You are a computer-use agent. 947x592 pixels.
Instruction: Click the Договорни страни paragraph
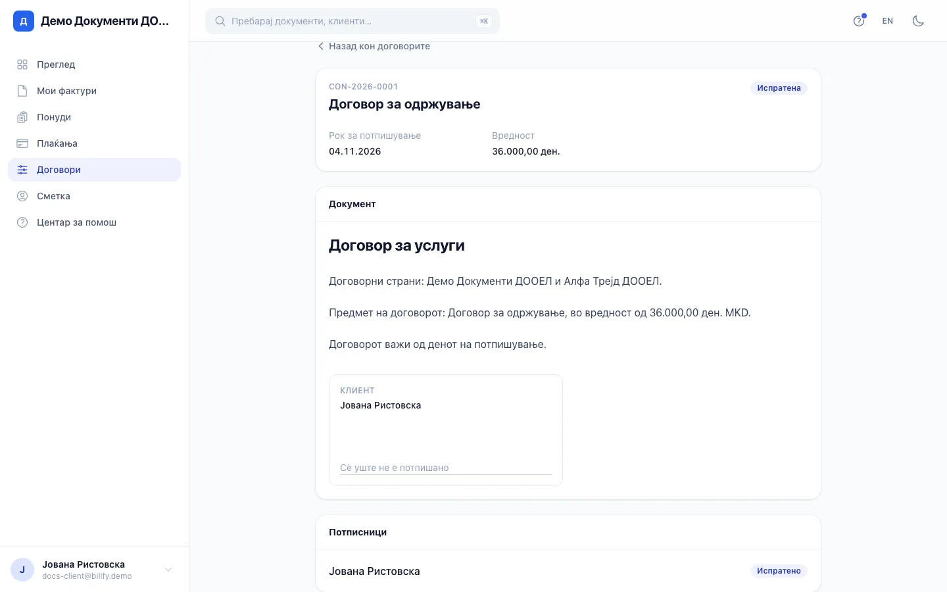(x=495, y=281)
